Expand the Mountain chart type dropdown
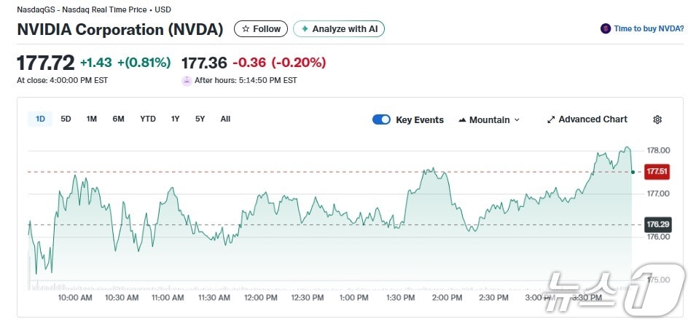696x327 pixels. (x=489, y=119)
